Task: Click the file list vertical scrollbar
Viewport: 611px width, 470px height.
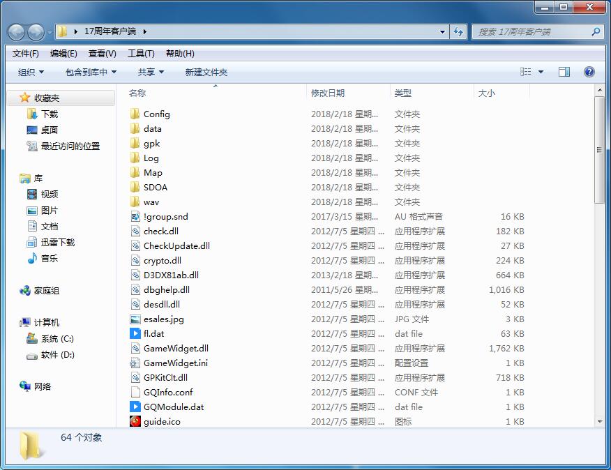Action: tap(599, 150)
